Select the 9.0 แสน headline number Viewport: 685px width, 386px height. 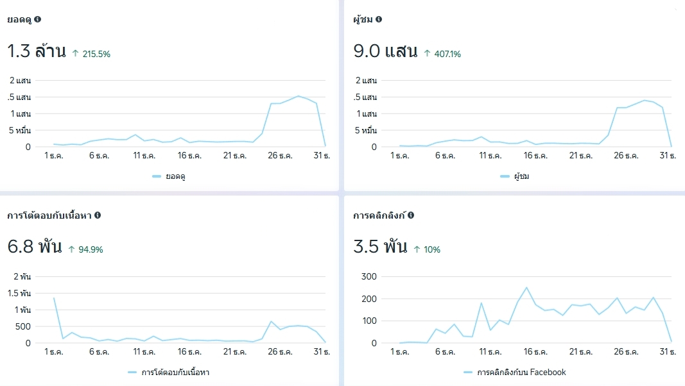(386, 51)
